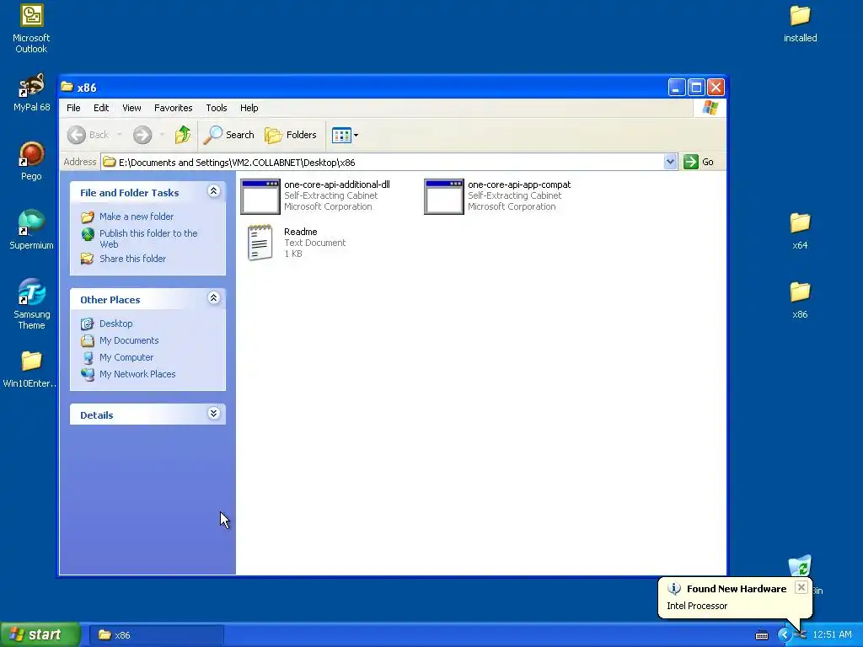This screenshot has width=863, height=647.
Task: Open the Views dropdown button
Action: 345,135
